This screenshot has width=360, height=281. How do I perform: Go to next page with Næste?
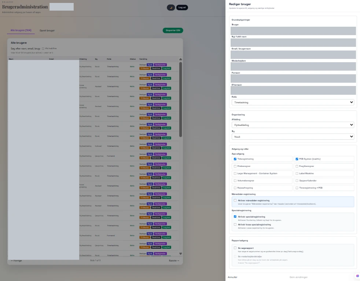tap(174, 261)
